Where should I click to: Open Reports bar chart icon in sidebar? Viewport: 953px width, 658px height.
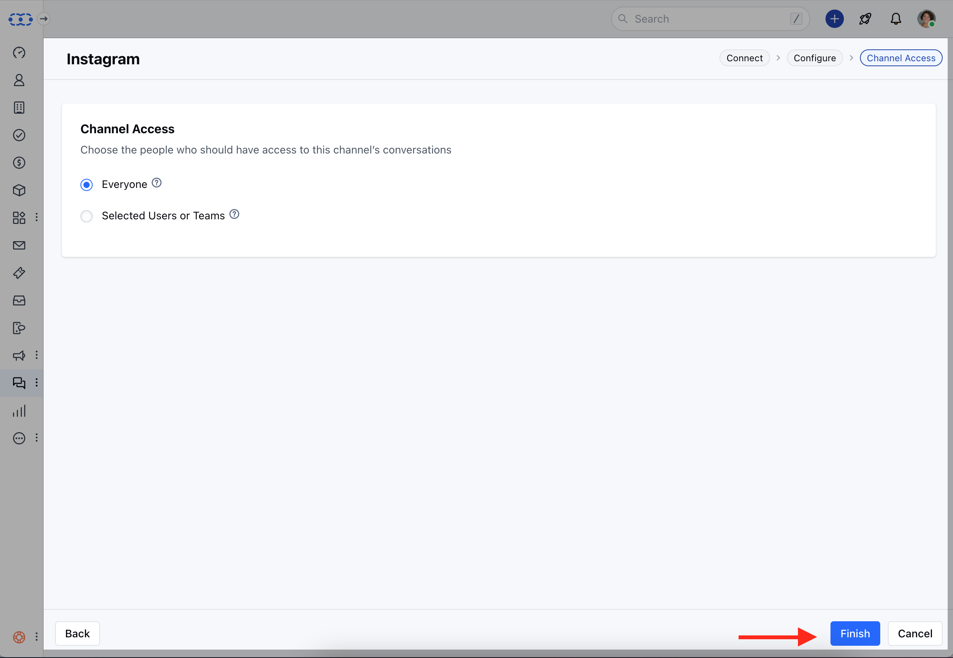[19, 411]
